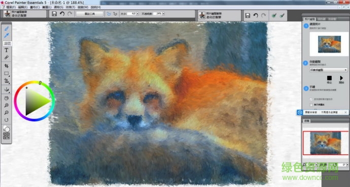Select the Brush tool in toolbox
Viewport: 350px width, 187px height.
click(7, 28)
